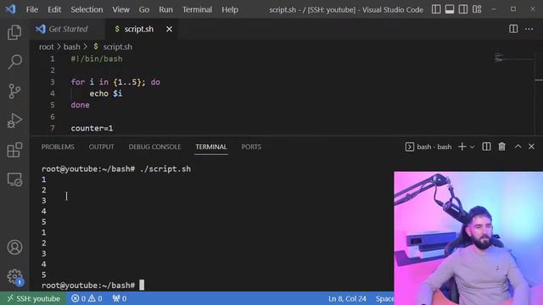Viewport: 543px width, 305px height.
Task: Open the Selection menu
Action: (x=87, y=9)
